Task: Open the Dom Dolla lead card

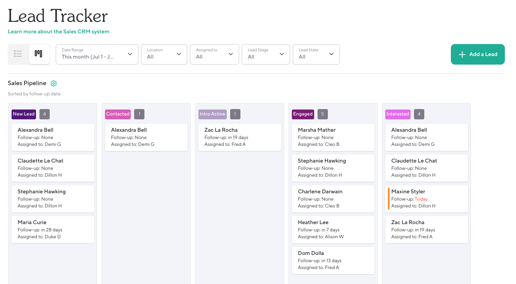Action: tap(333, 260)
